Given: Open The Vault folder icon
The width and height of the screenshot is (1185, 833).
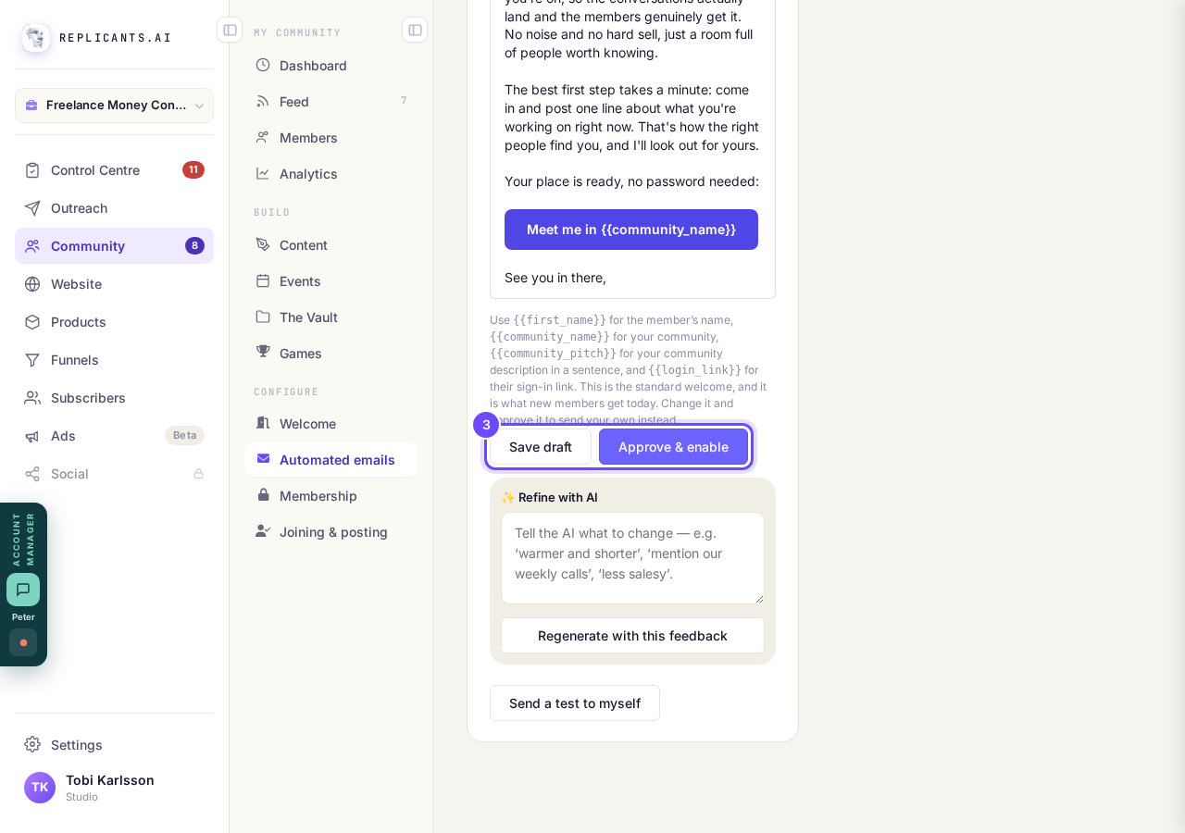Looking at the screenshot, I should click(263, 317).
